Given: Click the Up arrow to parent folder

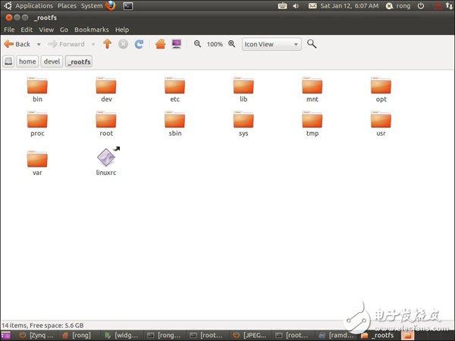Looking at the screenshot, I should click(x=107, y=44).
